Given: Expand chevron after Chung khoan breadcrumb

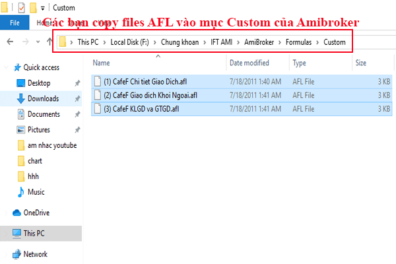Looking at the screenshot, I should pyautogui.click(x=205, y=42).
